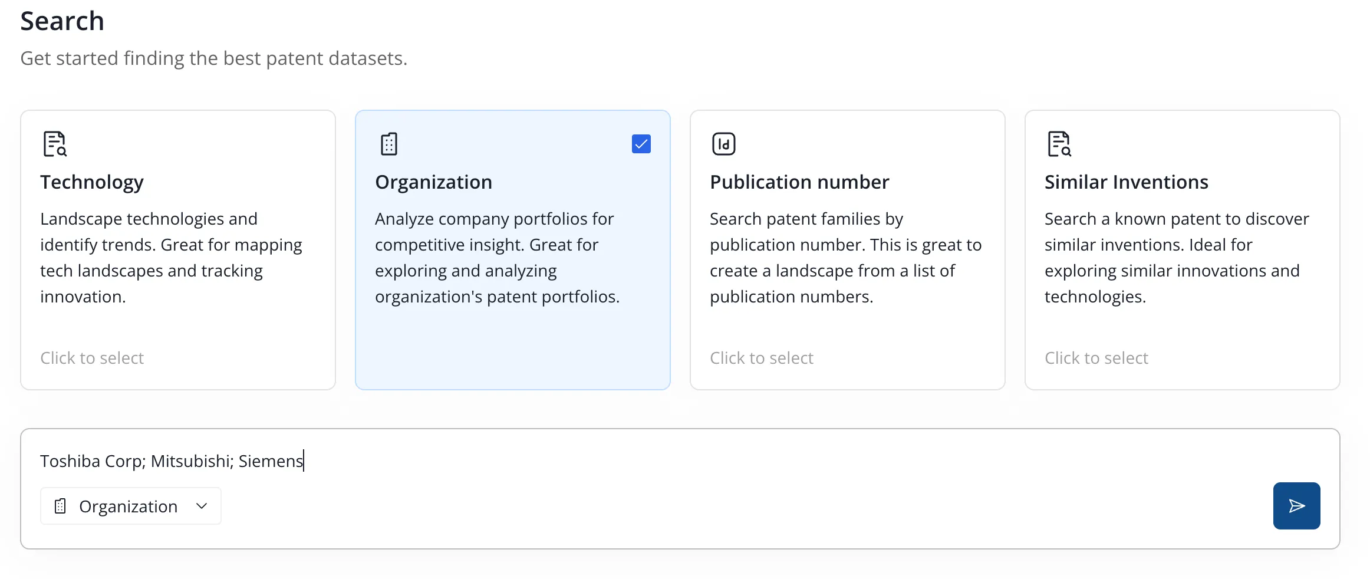Click the chevron in Organization dropdown
The width and height of the screenshot is (1370, 579).
(x=202, y=506)
